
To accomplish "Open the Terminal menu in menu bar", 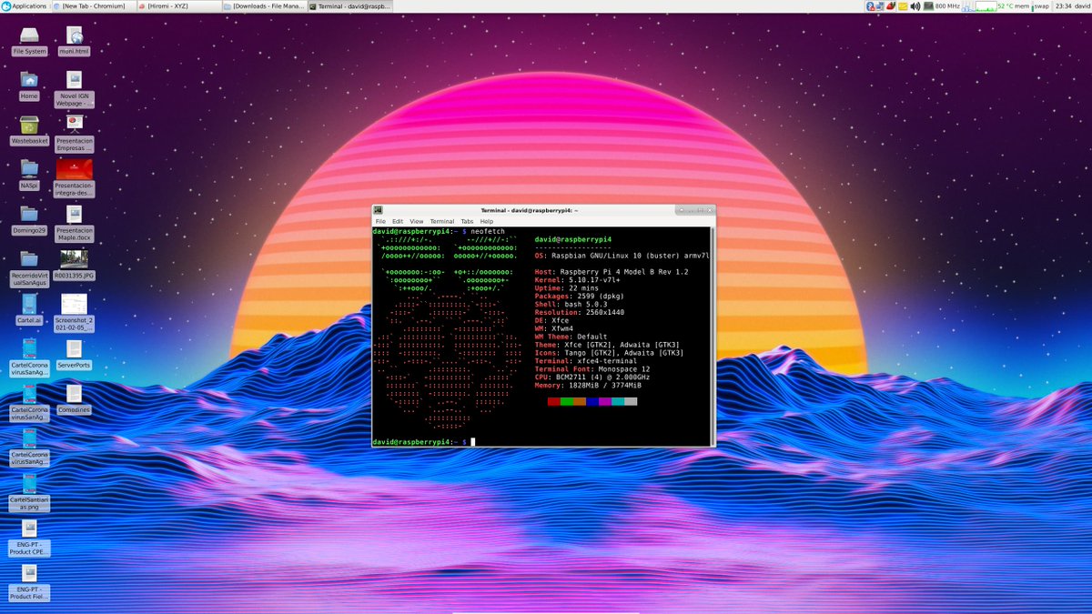I will tap(442, 221).
